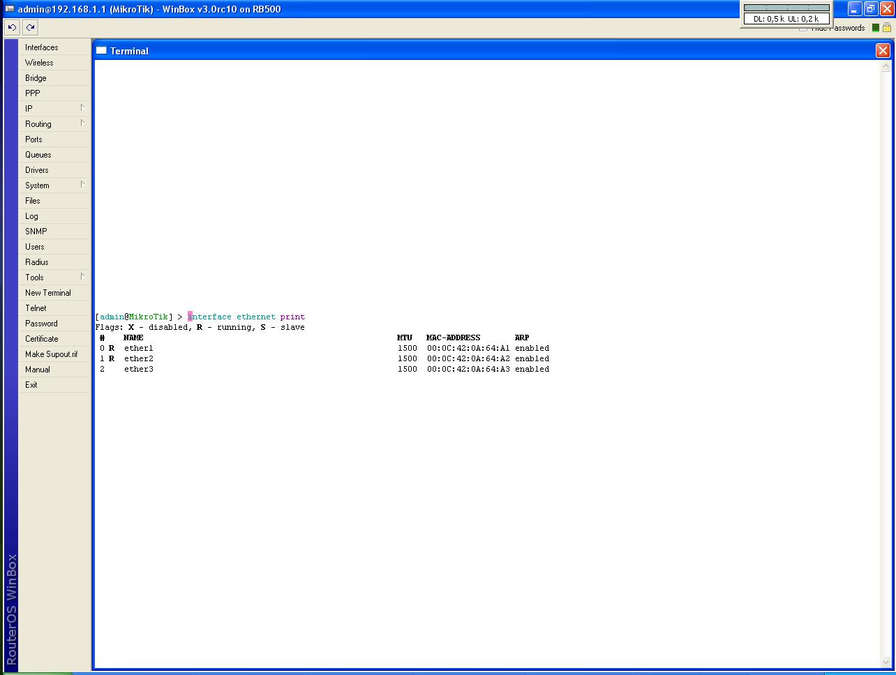Click Make Supout.rif in sidebar
Screen dimensions: 896x675
coord(54,354)
